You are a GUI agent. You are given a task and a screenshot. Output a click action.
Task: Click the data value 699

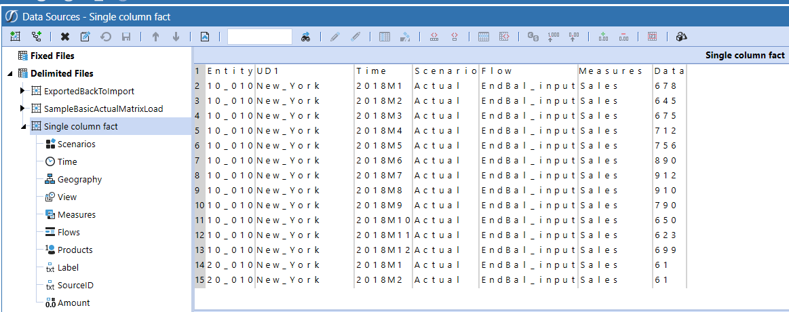[666, 250]
